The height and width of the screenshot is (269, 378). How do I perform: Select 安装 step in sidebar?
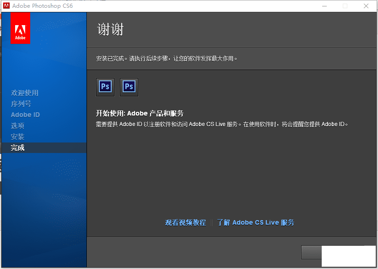pyautogui.click(x=17, y=137)
